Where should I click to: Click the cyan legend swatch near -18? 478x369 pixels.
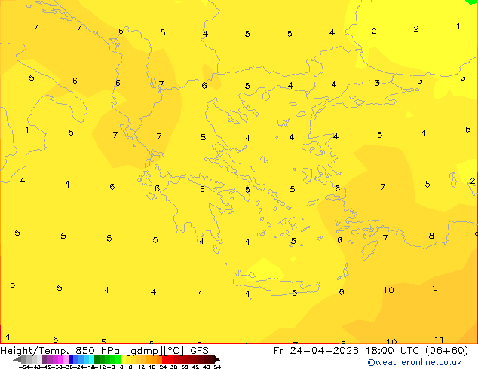(91, 359)
